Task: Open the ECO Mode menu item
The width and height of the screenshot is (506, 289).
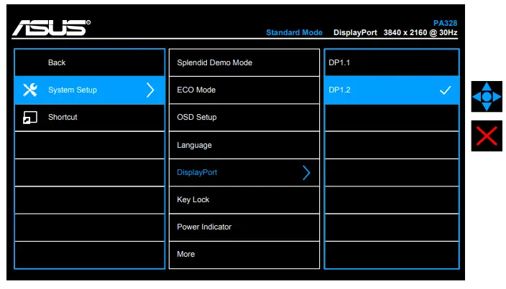Action: [244, 90]
